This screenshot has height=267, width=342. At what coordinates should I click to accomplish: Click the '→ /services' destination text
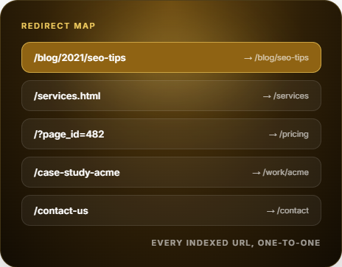[286, 96]
